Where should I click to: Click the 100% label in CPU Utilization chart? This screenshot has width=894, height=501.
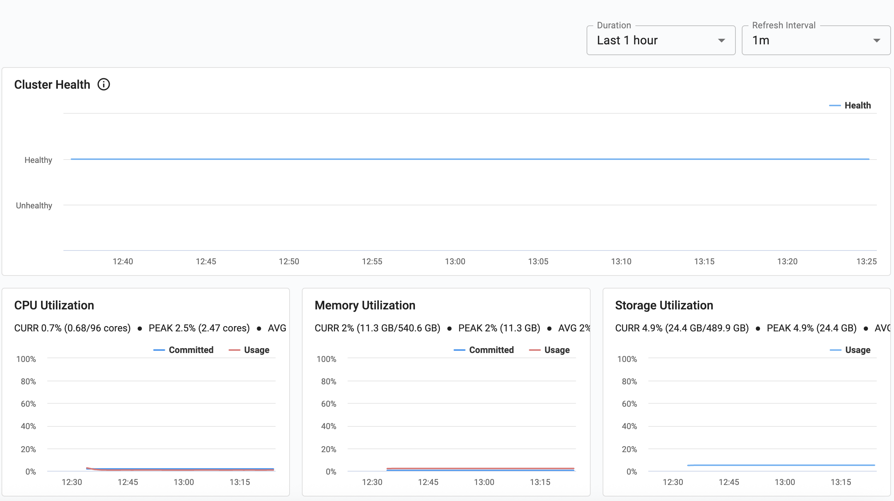pyautogui.click(x=26, y=359)
